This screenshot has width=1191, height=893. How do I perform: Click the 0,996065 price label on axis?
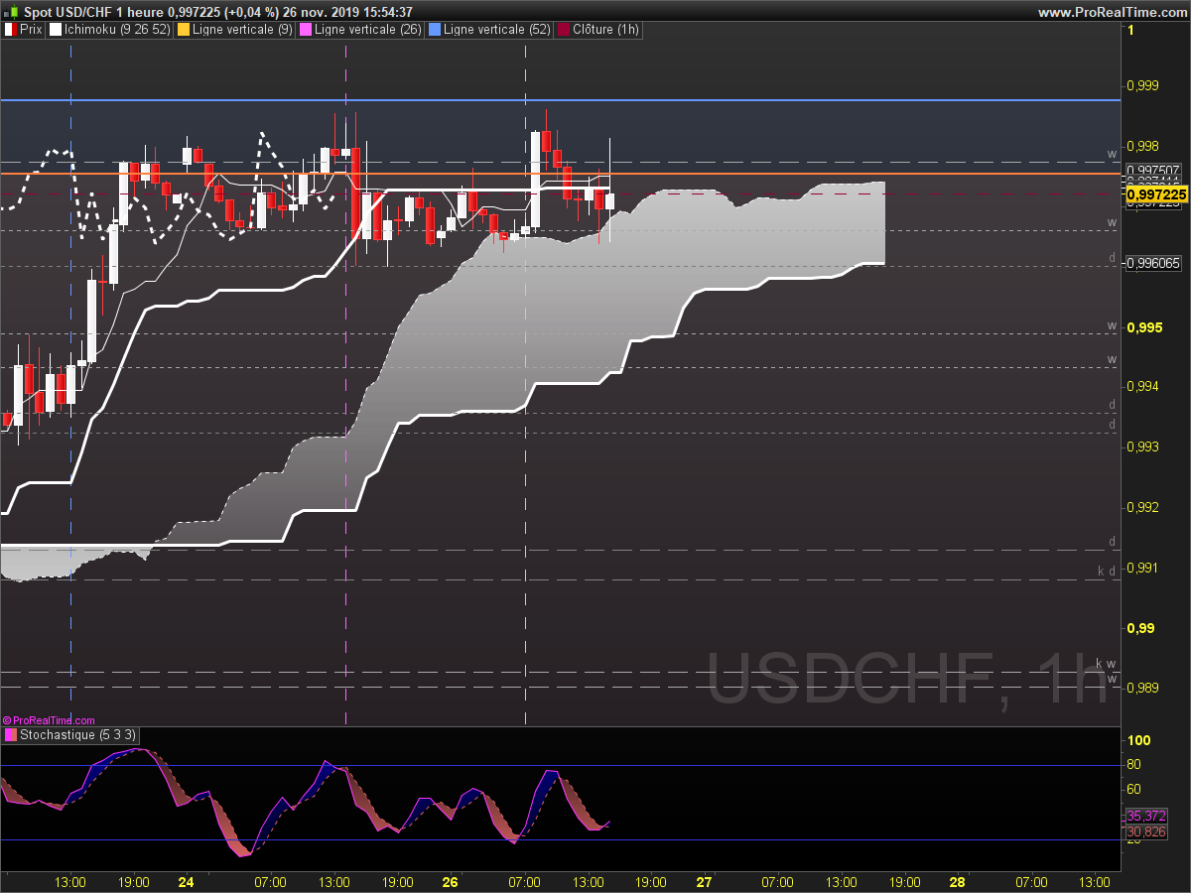(x=1153, y=263)
